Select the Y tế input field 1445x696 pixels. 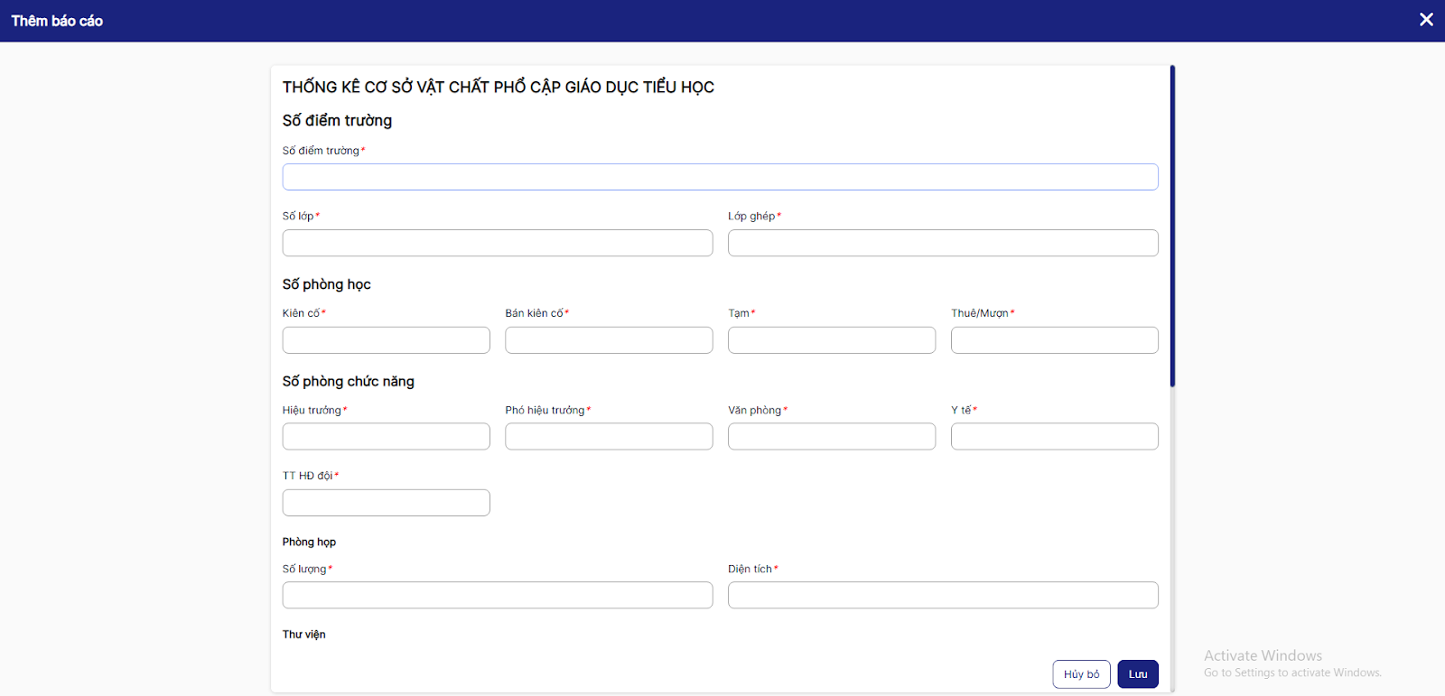1054,437
